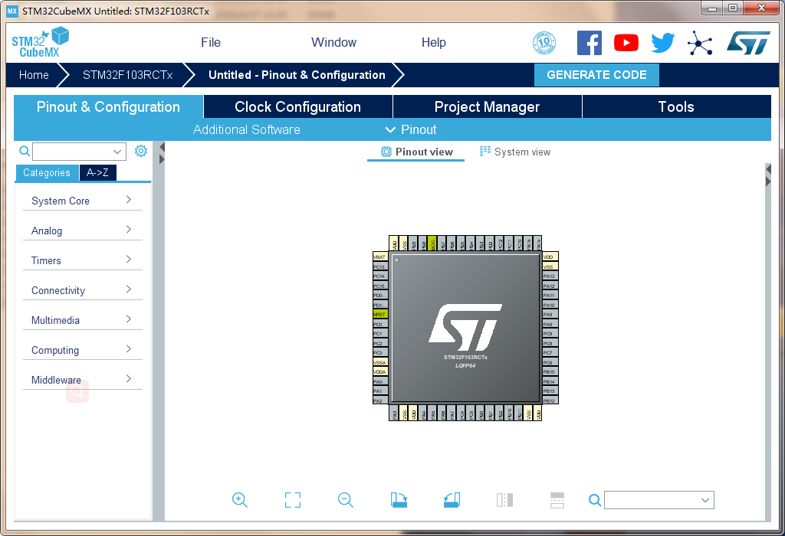Screen dimensions: 785x536
Task: Click the GENERATE CODE button
Action: 596,75
